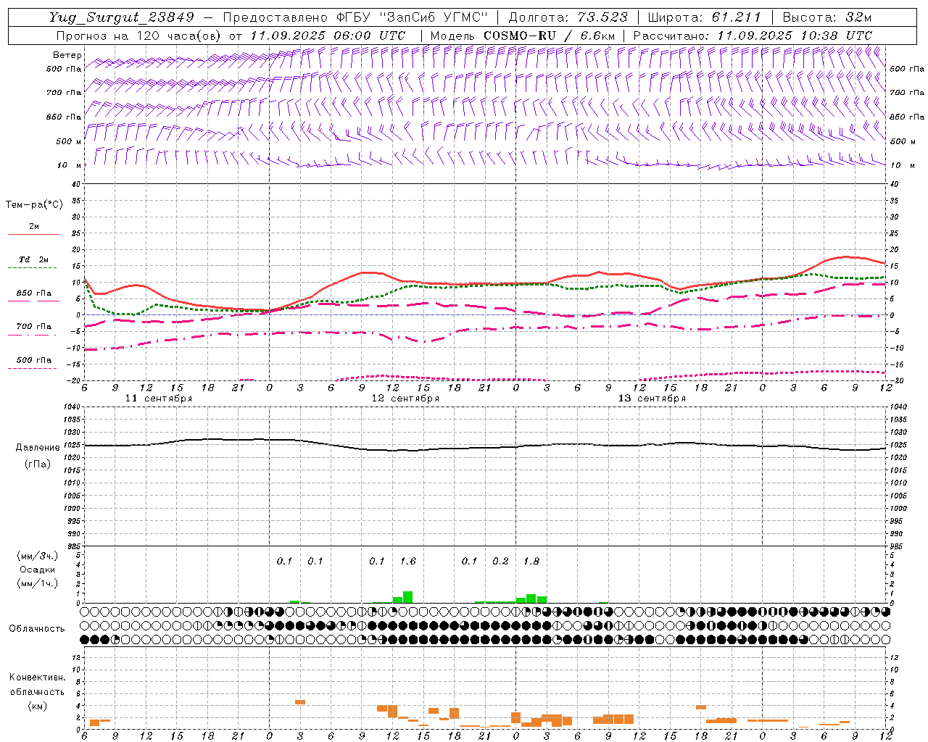Click the 11 сентября date label
The width and height of the screenshot is (928, 742).
(159, 399)
